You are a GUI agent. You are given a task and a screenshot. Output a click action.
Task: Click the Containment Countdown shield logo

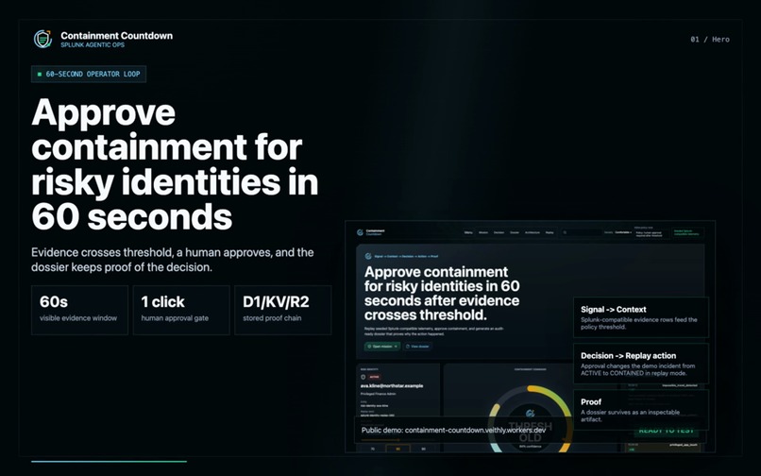click(42, 39)
